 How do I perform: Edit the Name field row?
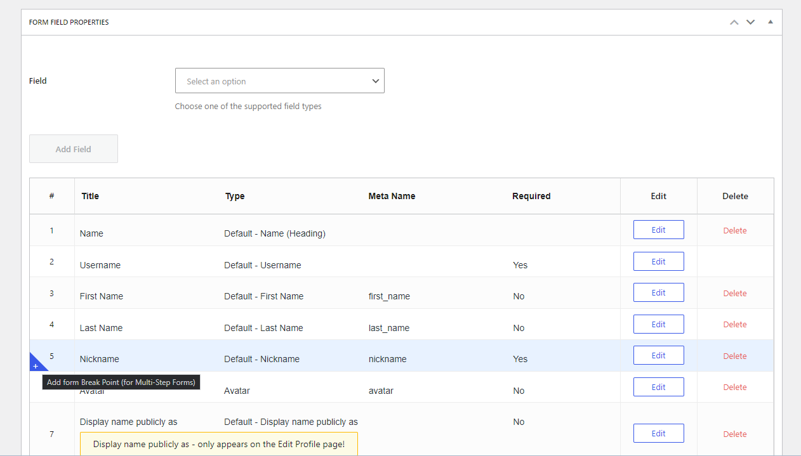(659, 230)
